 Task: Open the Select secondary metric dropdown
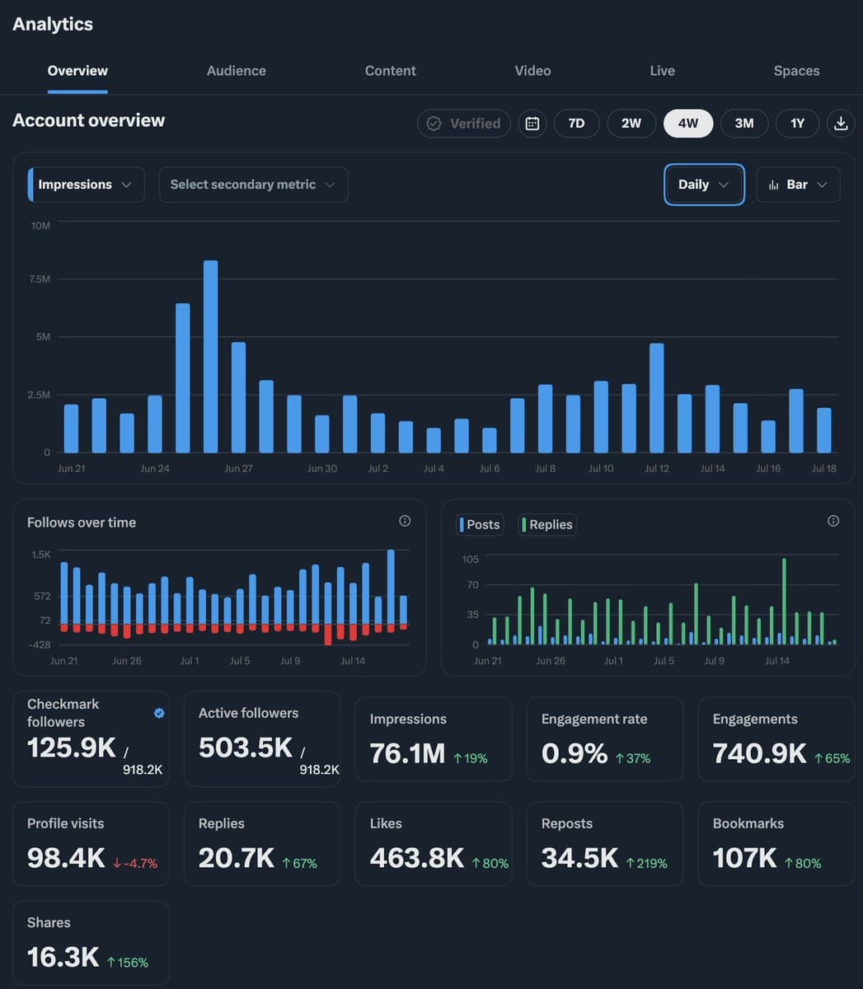(253, 185)
